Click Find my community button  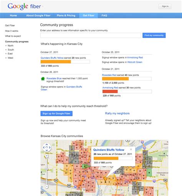[154, 35]
